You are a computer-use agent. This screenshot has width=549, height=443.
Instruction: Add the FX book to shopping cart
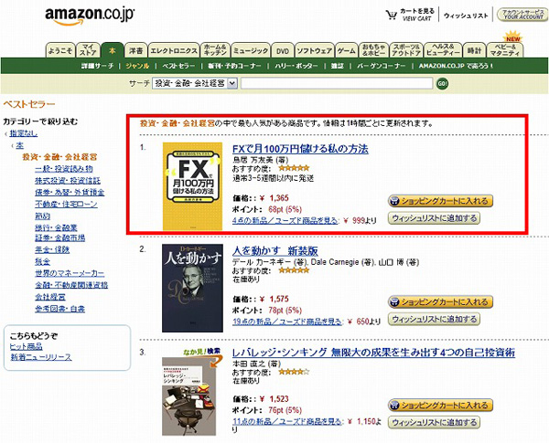(440, 201)
